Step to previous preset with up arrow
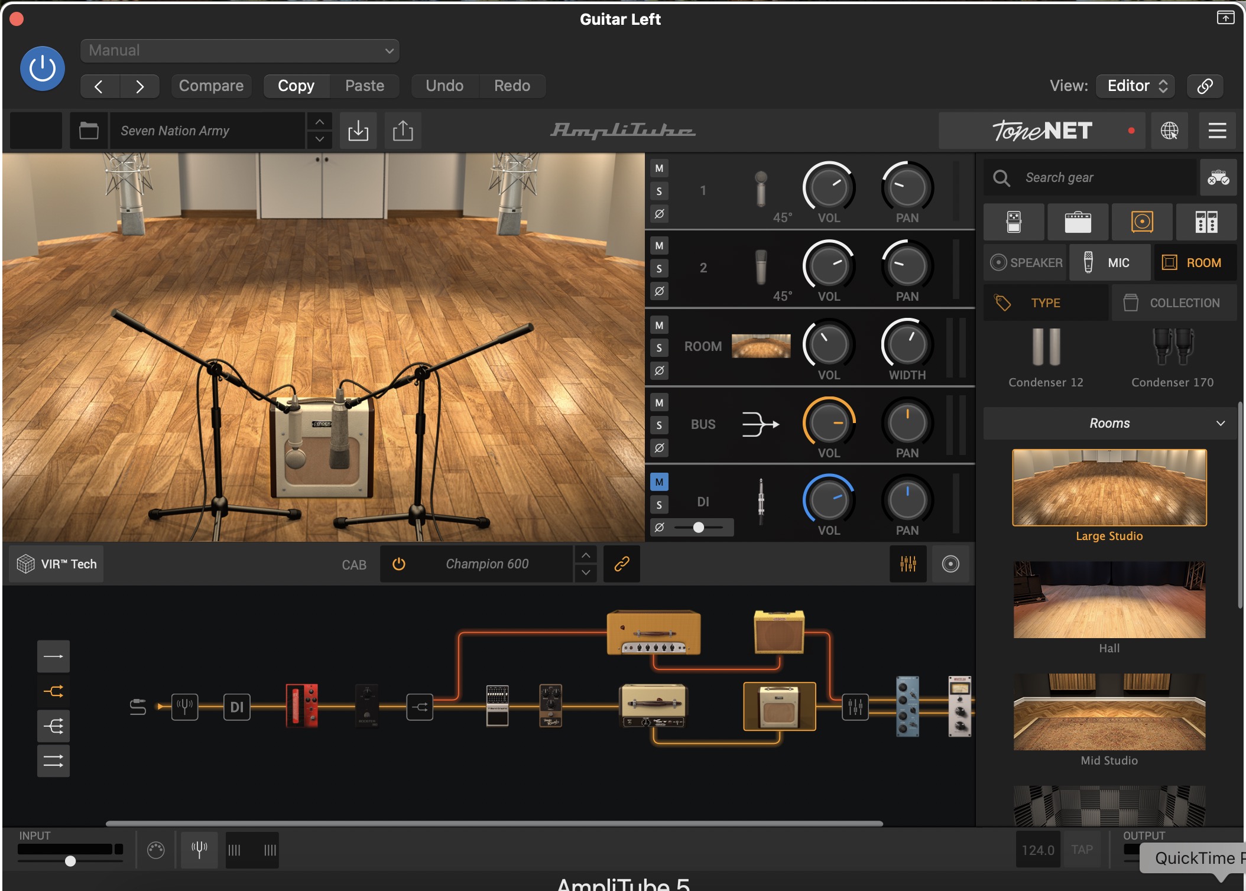1246x891 pixels. [x=319, y=122]
